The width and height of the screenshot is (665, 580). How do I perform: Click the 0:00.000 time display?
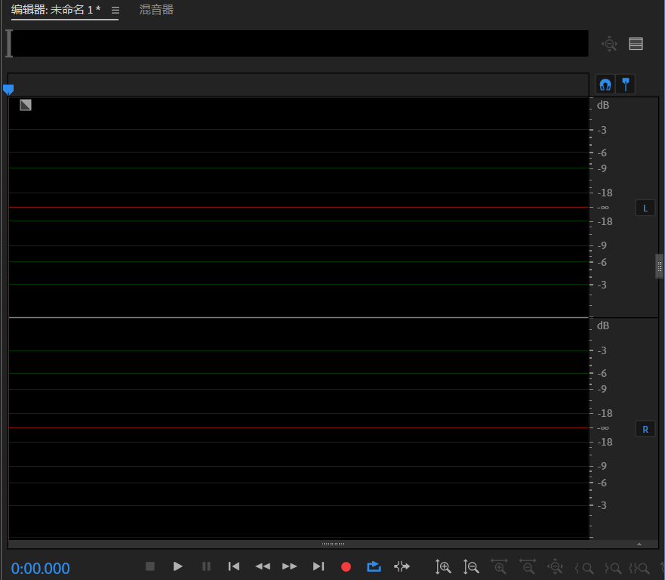click(40, 568)
